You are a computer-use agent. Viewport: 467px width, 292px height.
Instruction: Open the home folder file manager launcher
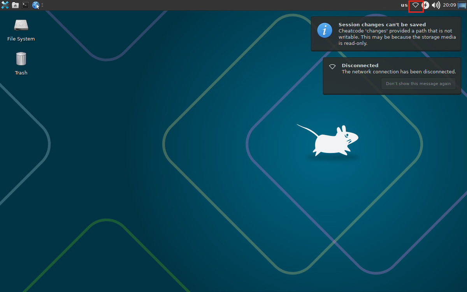click(x=15, y=5)
